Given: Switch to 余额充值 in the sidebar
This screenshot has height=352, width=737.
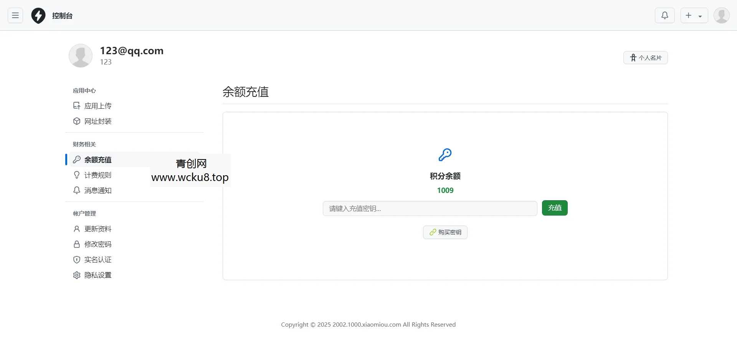Looking at the screenshot, I should [x=98, y=159].
